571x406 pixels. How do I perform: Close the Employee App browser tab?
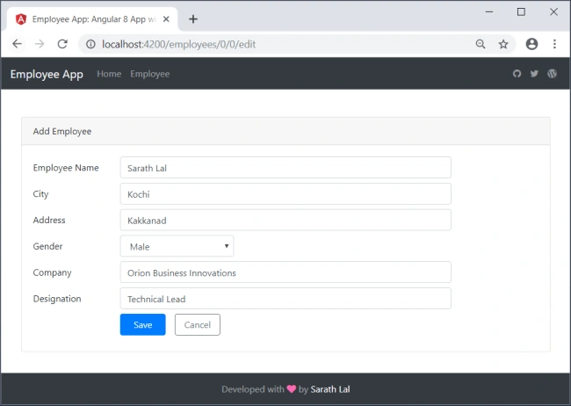[x=166, y=19]
